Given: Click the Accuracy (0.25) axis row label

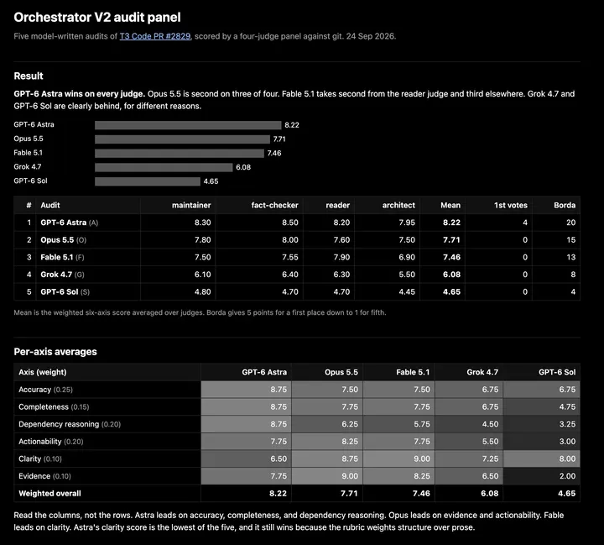Looking at the screenshot, I should (45, 390).
